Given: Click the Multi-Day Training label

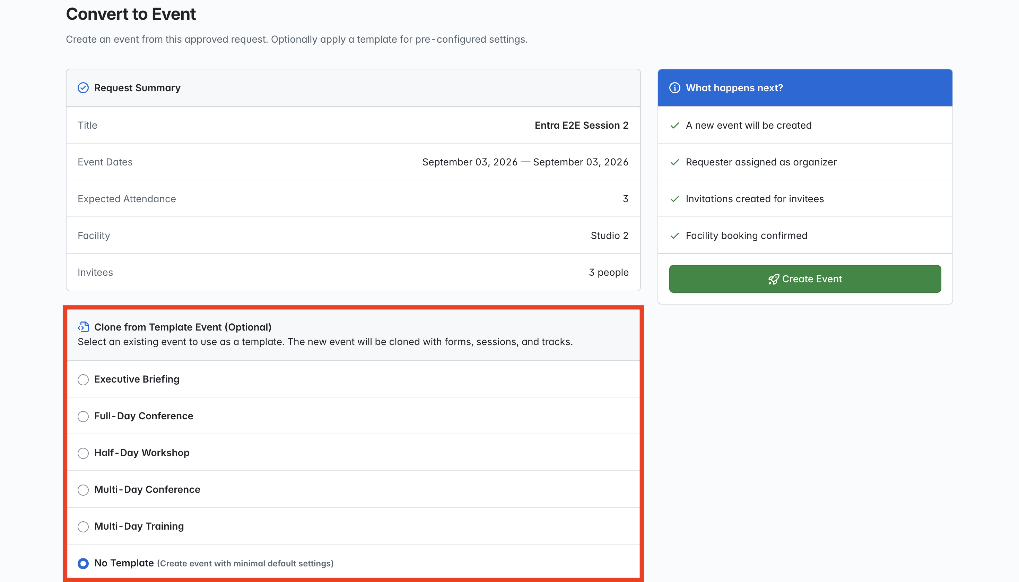Looking at the screenshot, I should (x=139, y=527).
